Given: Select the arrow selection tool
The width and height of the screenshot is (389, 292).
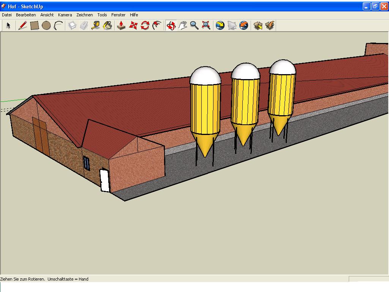Looking at the screenshot, I should coord(8,25).
